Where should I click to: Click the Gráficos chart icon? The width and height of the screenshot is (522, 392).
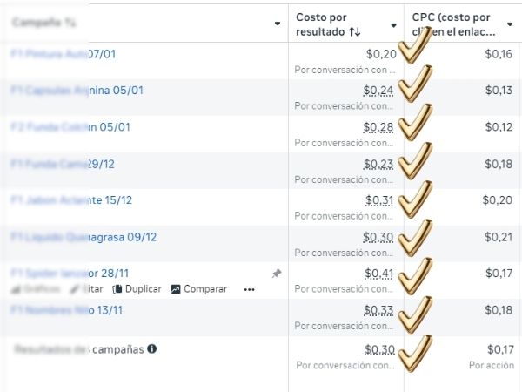pos(16,289)
